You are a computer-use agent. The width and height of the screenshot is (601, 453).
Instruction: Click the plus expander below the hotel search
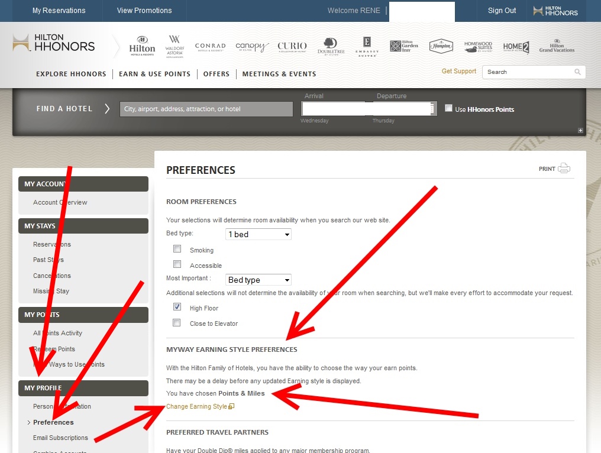click(x=580, y=130)
